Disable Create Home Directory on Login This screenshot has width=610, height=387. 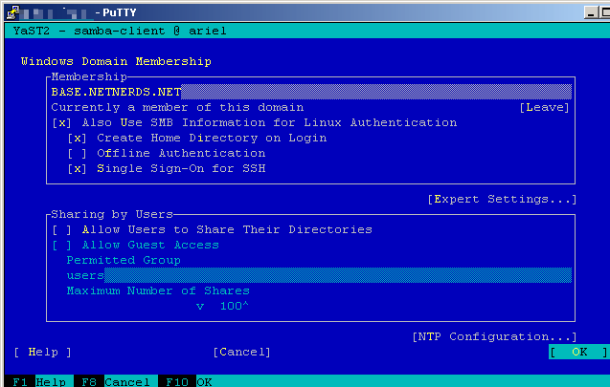click(x=76, y=138)
